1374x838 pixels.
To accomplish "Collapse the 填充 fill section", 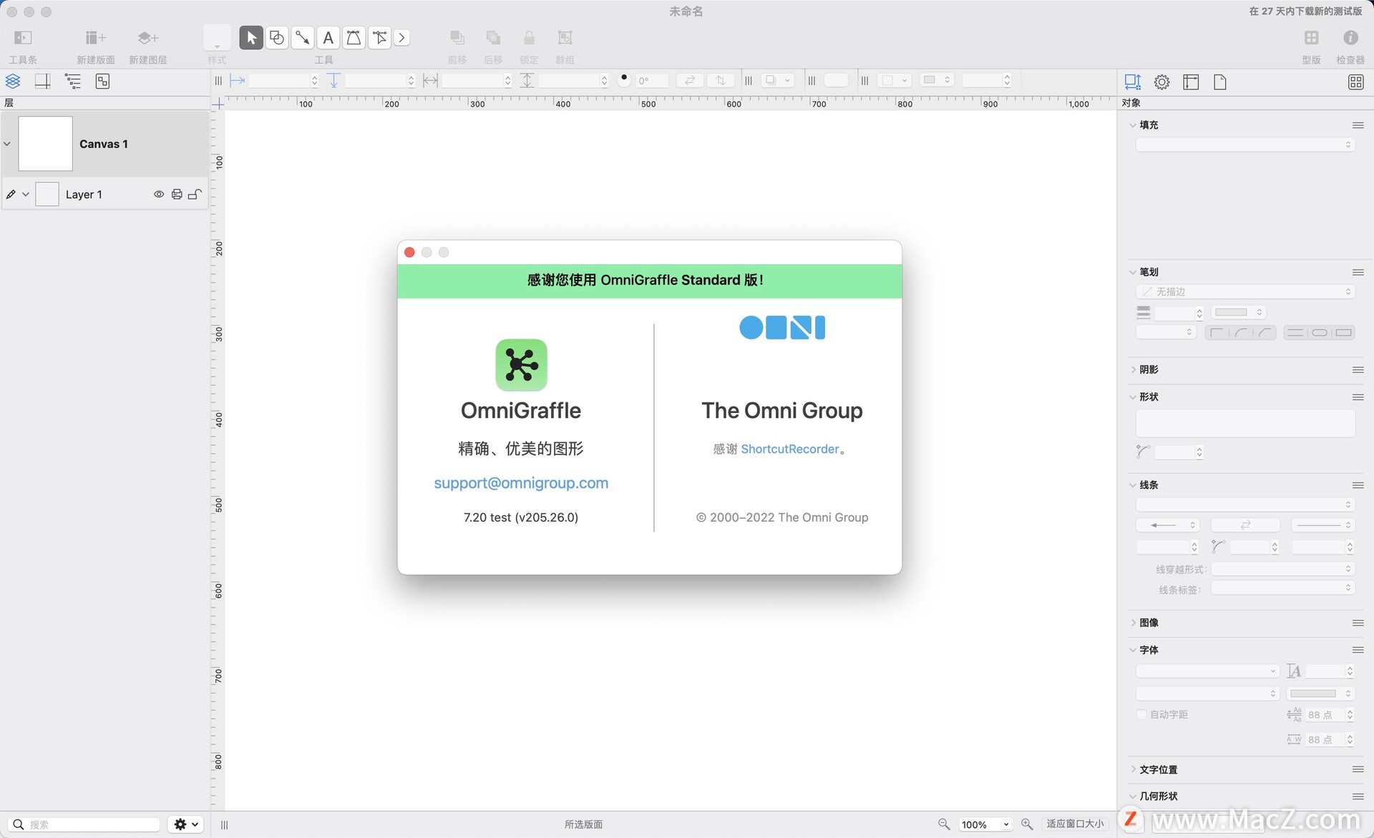I will click(x=1132, y=125).
